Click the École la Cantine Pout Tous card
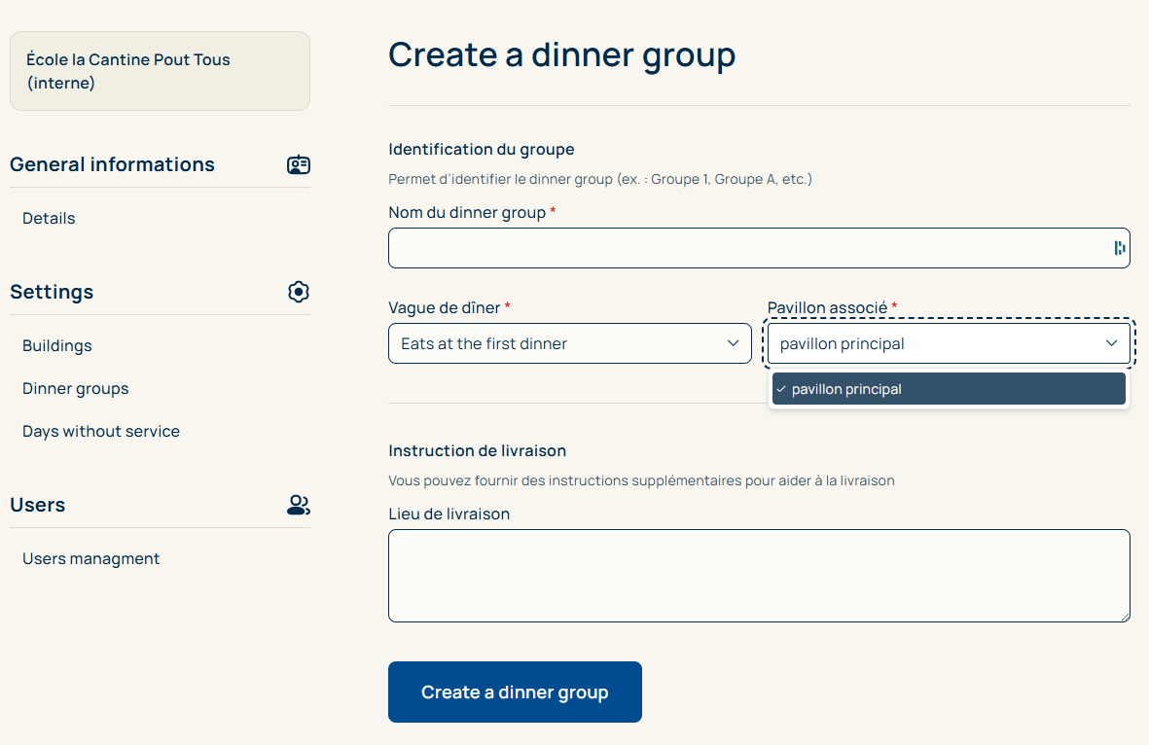The image size is (1149, 745). pos(160,71)
